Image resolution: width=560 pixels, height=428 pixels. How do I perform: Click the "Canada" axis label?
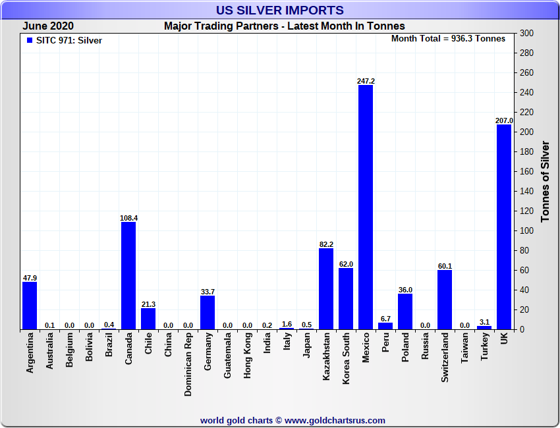pyautogui.click(x=128, y=348)
